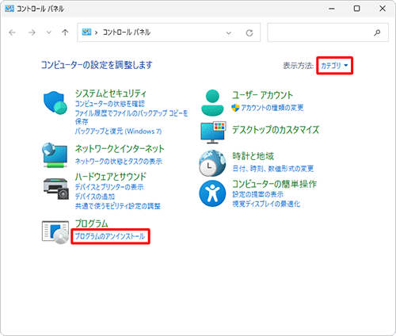Open ネットワークとインターネット category
The image size is (396, 336).
tap(120, 149)
